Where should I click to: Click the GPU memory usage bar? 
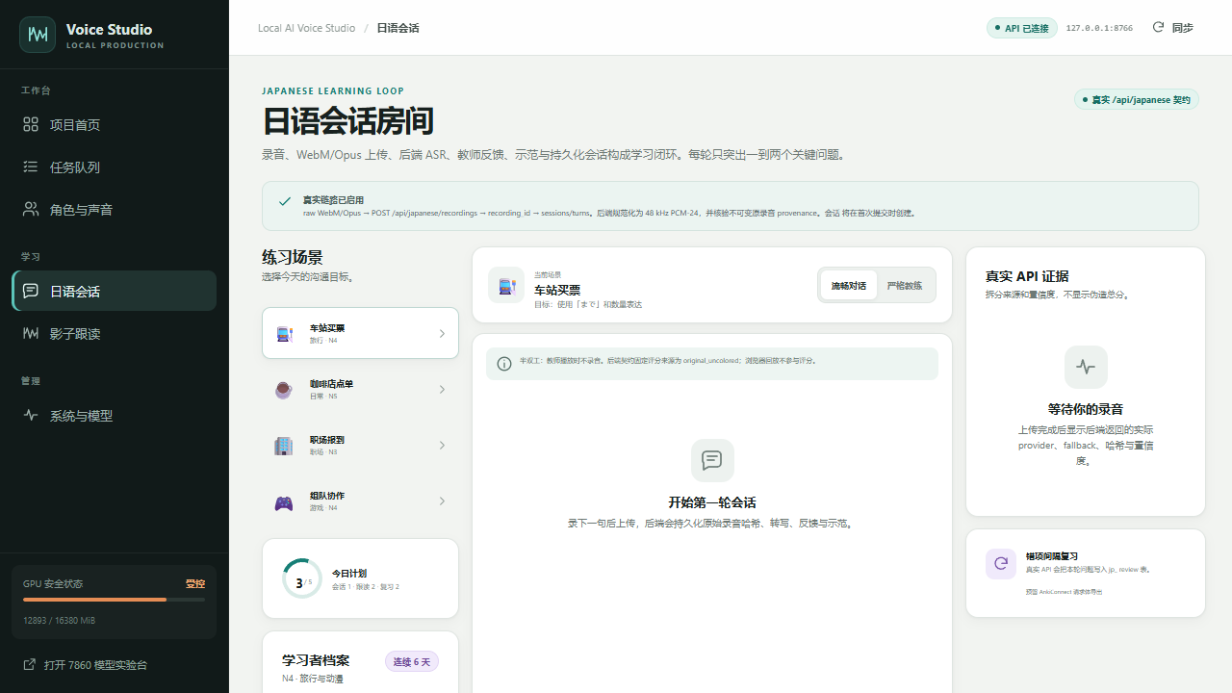114,600
